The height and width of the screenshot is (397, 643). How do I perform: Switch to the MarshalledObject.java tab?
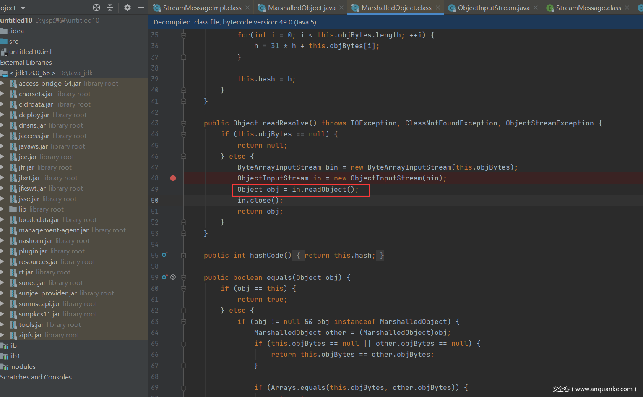301,8
